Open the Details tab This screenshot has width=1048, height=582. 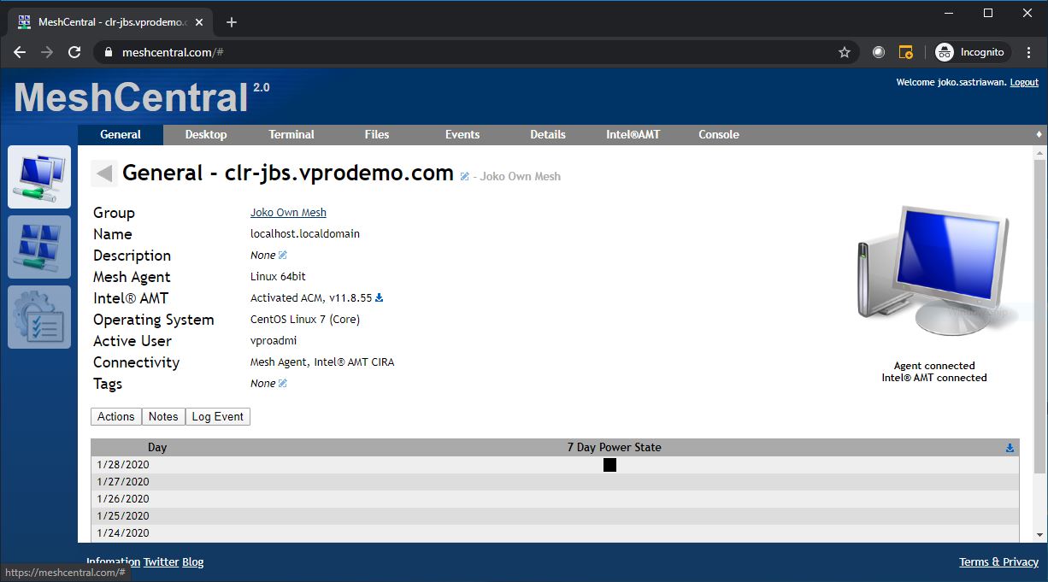pos(548,134)
